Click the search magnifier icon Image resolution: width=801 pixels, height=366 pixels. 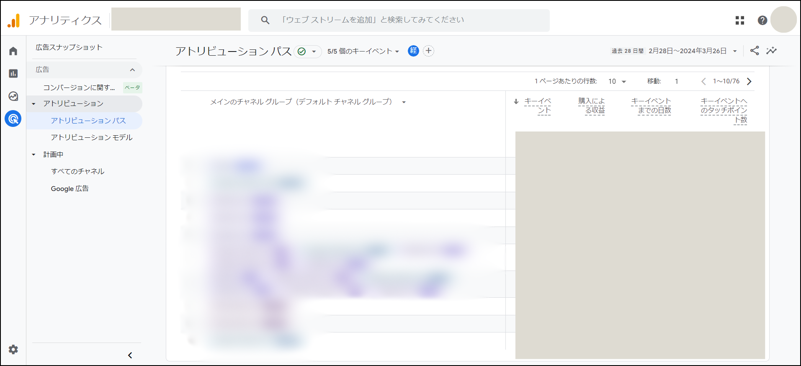pos(265,20)
